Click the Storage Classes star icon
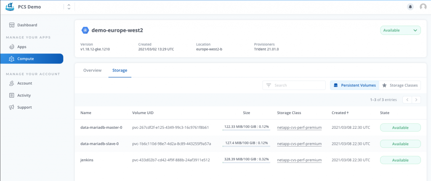This screenshot has width=431, height=181. [384, 85]
